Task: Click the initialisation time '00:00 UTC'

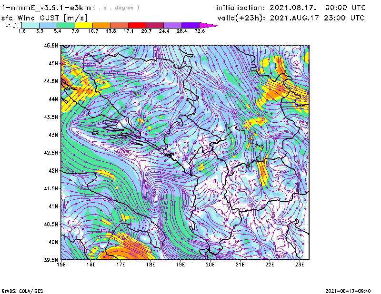Action: click(x=346, y=8)
